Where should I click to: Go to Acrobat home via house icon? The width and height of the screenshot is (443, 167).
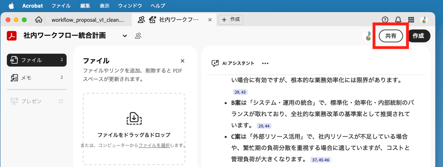[x=39, y=20]
